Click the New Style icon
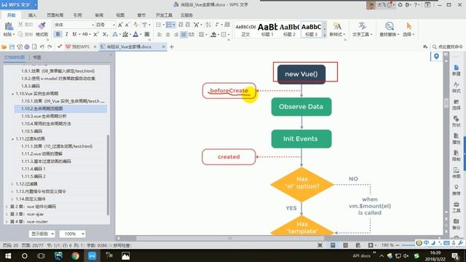This screenshot has height=262, width=466. click(337, 26)
